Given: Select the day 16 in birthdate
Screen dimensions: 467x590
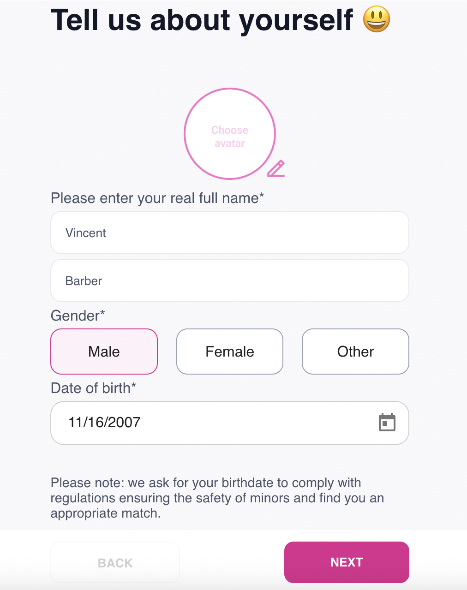Looking at the screenshot, I should [95, 422].
